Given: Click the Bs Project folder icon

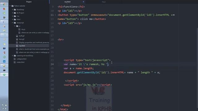Looking at the screenshot, I should (x=15, y=13).
